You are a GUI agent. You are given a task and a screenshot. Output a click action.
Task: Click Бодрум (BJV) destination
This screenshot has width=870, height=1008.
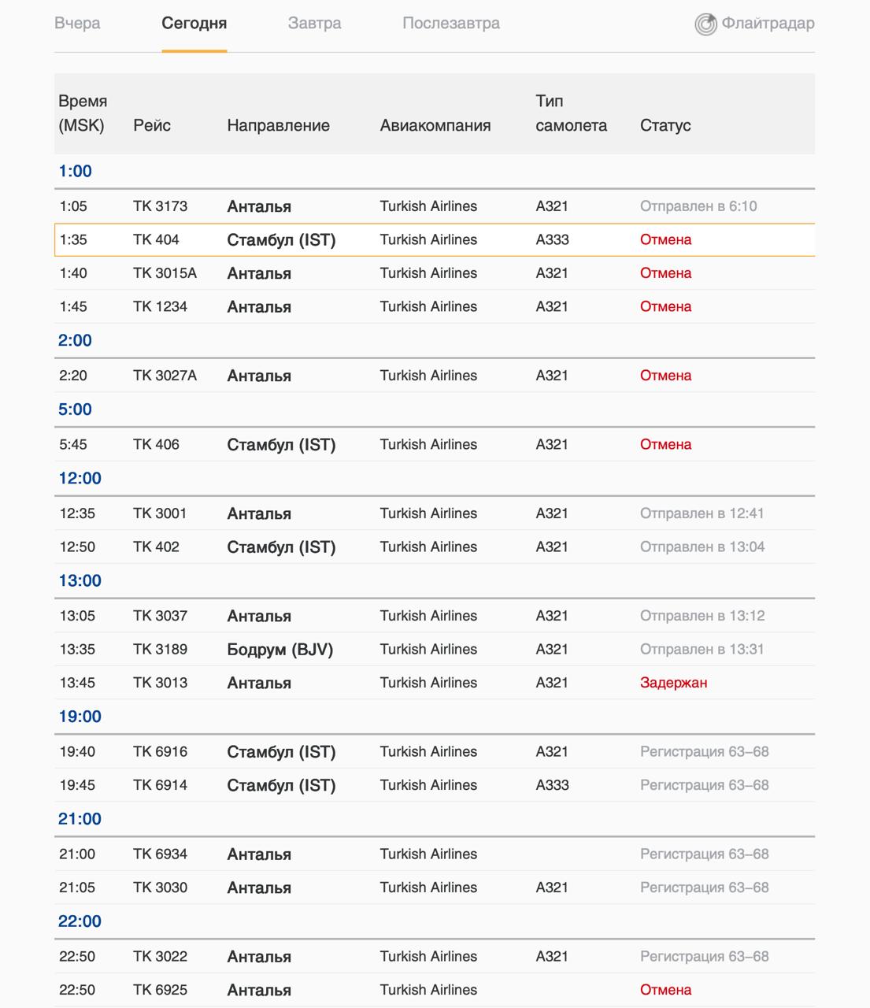(x=280, y=650)
